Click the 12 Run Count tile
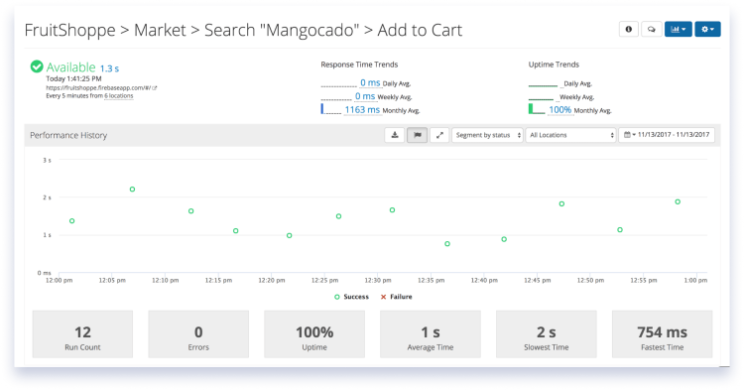 tap(82, 334)
